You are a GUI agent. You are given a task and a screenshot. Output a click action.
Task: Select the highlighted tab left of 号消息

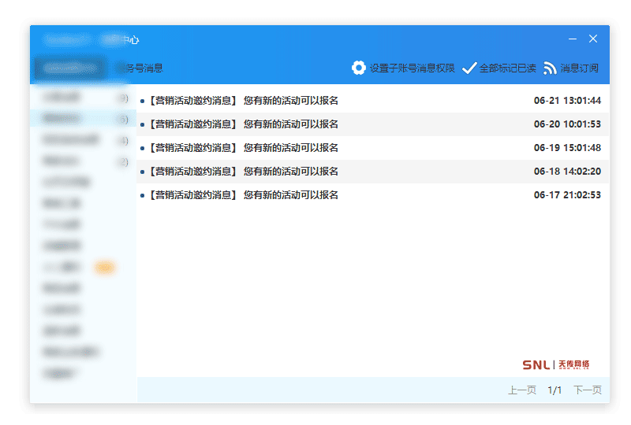tap(71, 68)
